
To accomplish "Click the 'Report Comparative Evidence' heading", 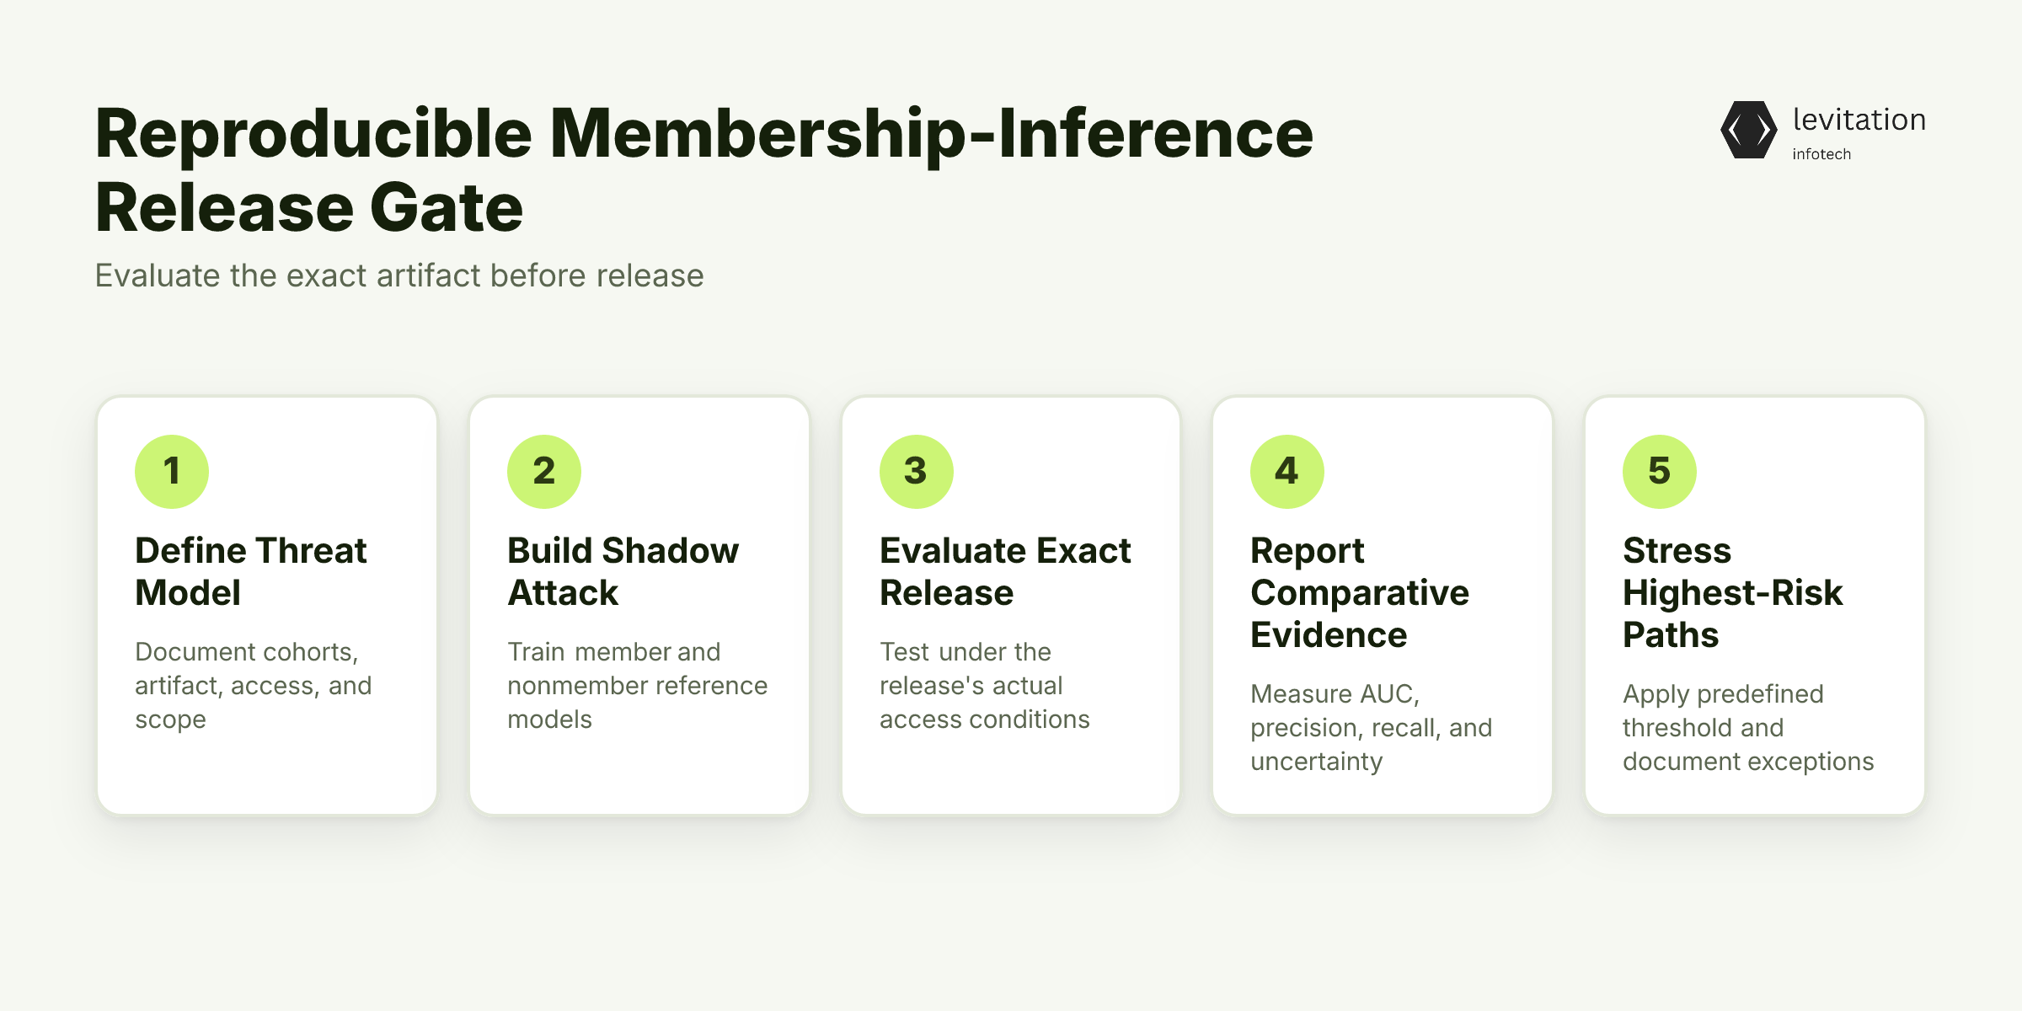I will pos(1360,592).
